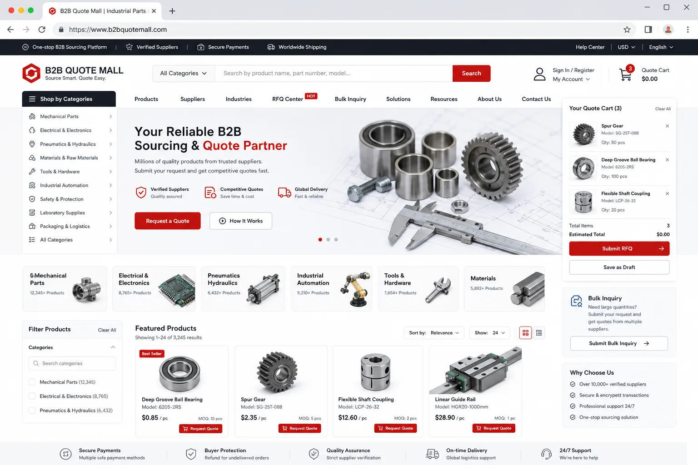Remove Flexible Shaft Coupling from cart

click(667, 193)
